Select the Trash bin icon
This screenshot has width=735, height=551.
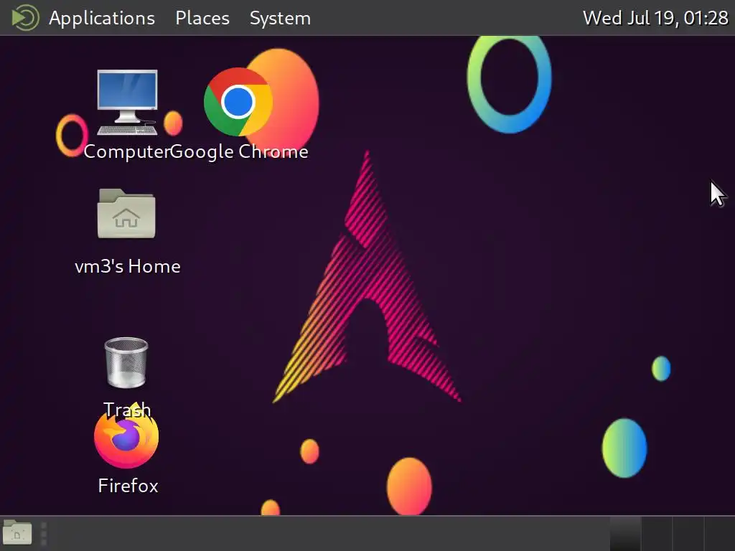(x=126, y=362)
